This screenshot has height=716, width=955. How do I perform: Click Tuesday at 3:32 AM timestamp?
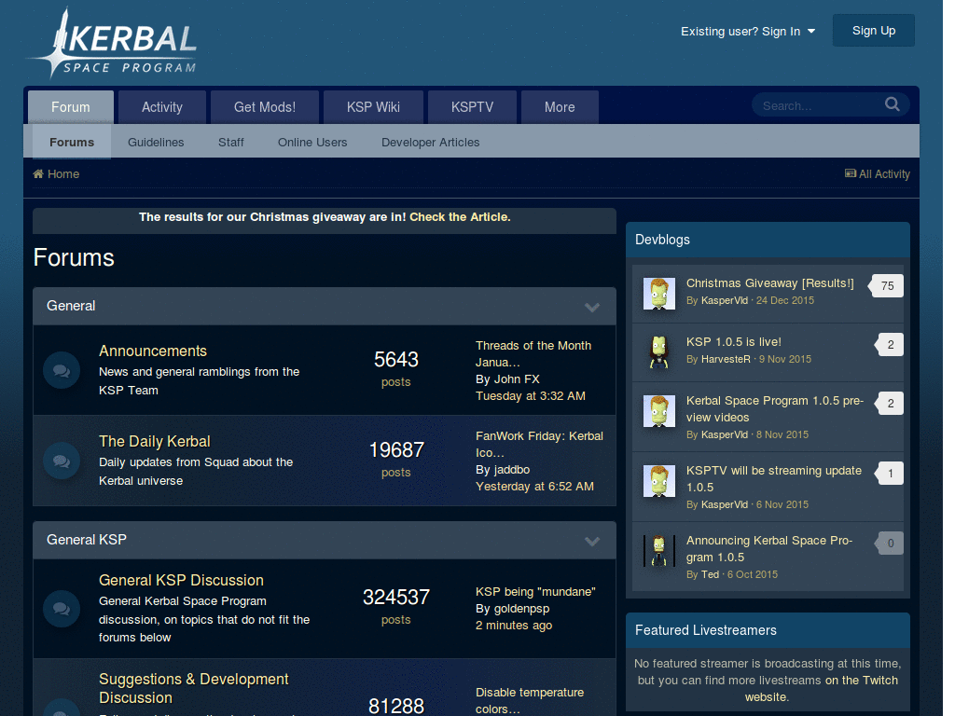click(530, 395)
